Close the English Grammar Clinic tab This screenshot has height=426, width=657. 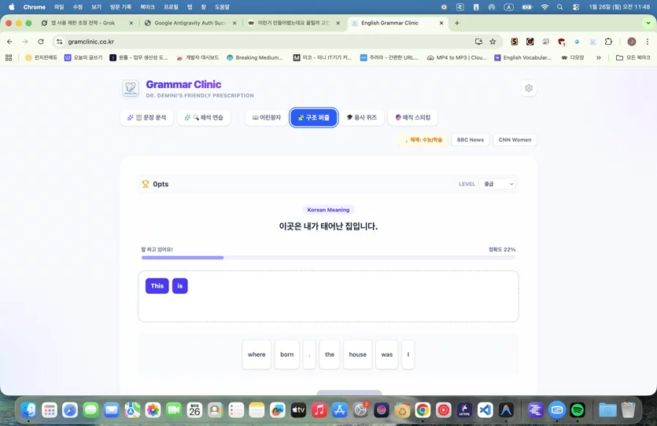pos(441,23)
